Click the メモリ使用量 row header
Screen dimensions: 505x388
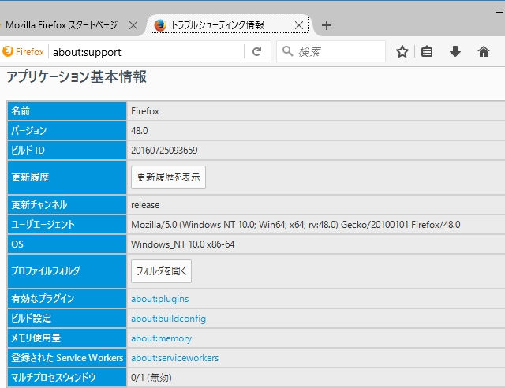(67, 338)
